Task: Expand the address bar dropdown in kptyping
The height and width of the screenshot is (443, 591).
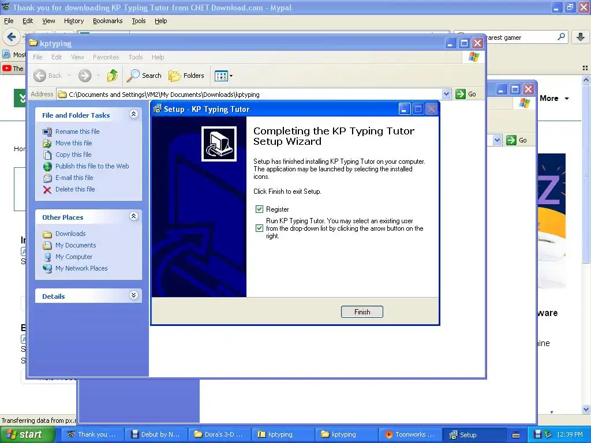Action: click(x=446, y=94)
